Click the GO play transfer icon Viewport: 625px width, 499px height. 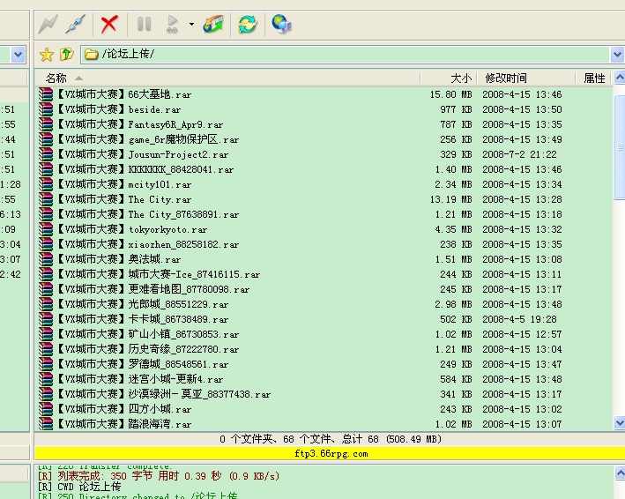[172, 24]
